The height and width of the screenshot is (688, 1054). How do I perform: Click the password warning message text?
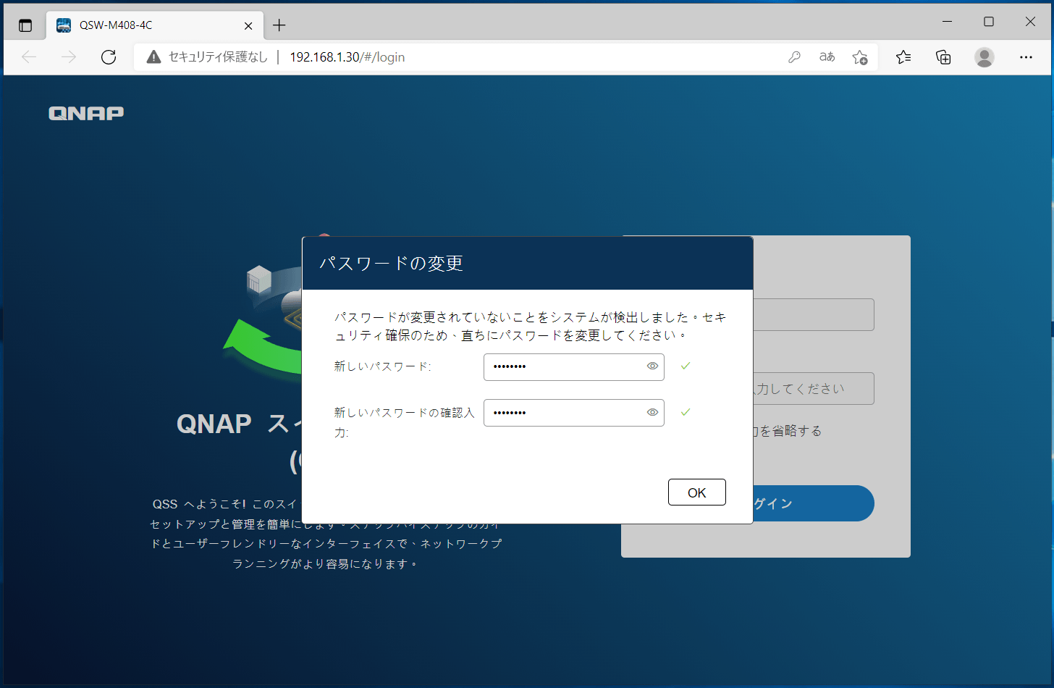(x=530, y=326)
